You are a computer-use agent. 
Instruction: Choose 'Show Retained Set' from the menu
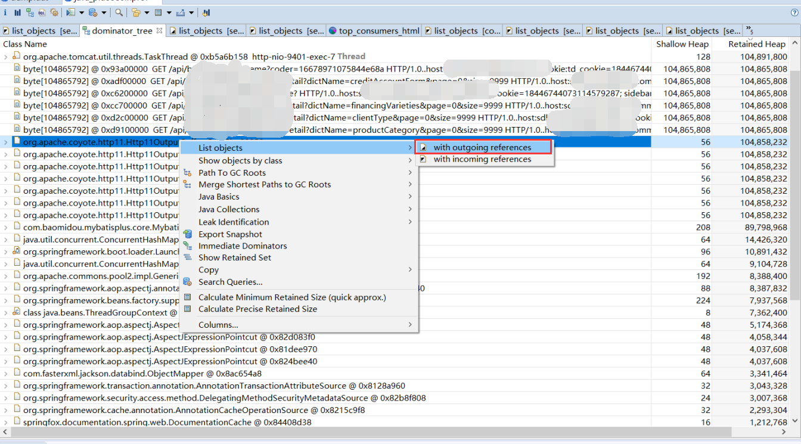298,257
